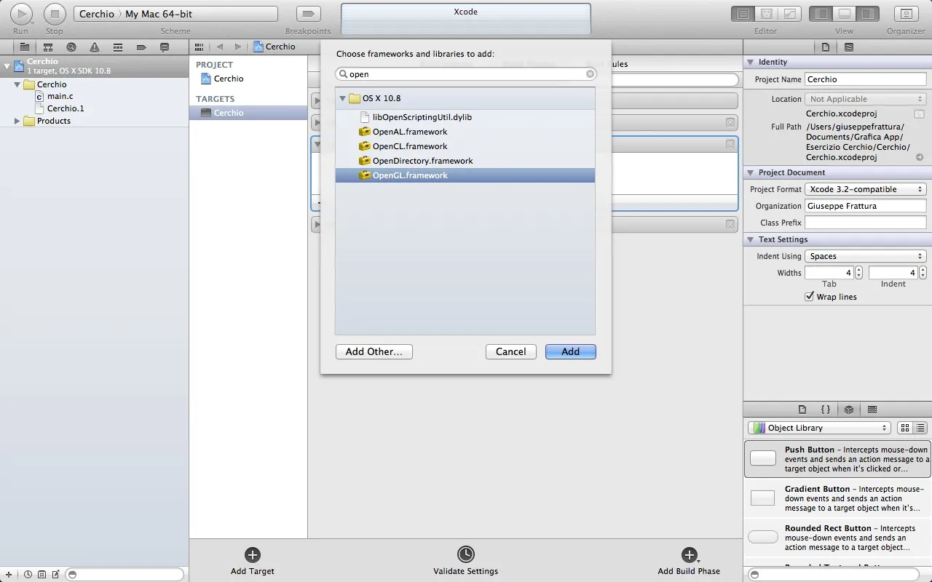
Task: Click the Add Other... button
Action: click(374, 351)
